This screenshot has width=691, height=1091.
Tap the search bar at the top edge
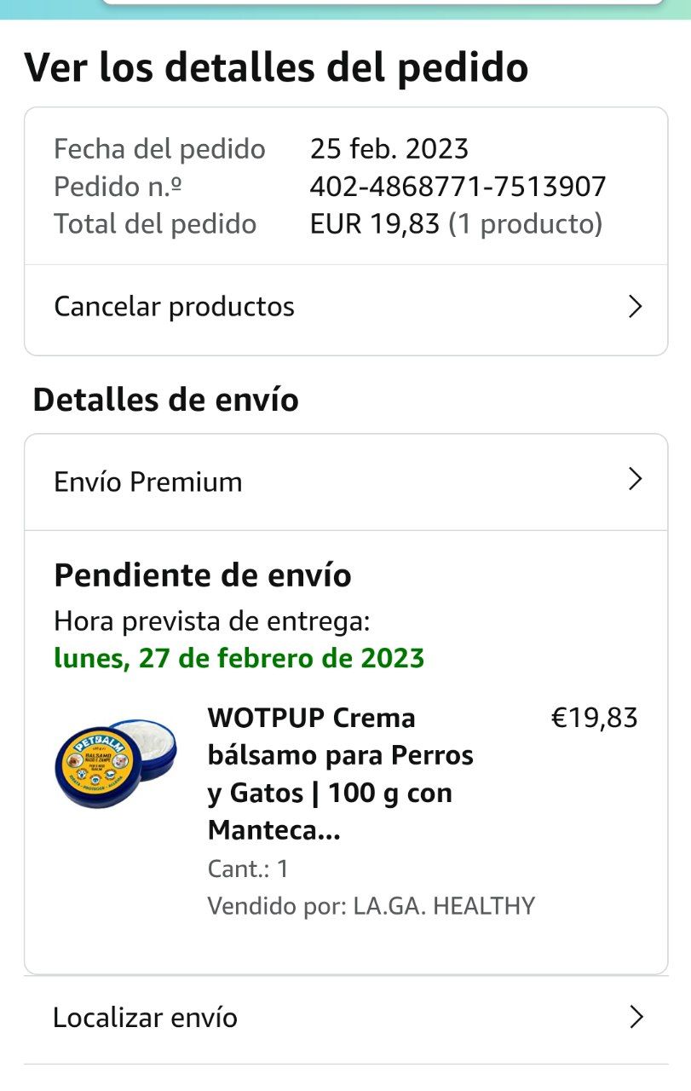coord(382,3)
